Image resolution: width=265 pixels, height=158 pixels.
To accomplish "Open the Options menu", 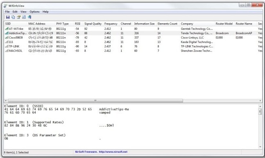I will [x=34, y=11].
